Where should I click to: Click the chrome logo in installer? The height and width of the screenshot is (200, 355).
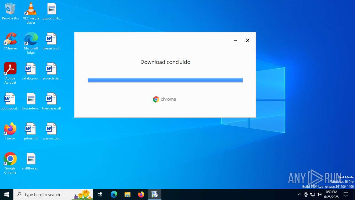pyautogui.click(x=164, y=99)
